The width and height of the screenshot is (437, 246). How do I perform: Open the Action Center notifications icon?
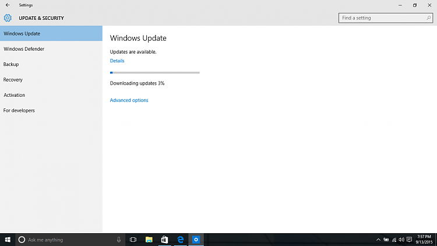409,240
